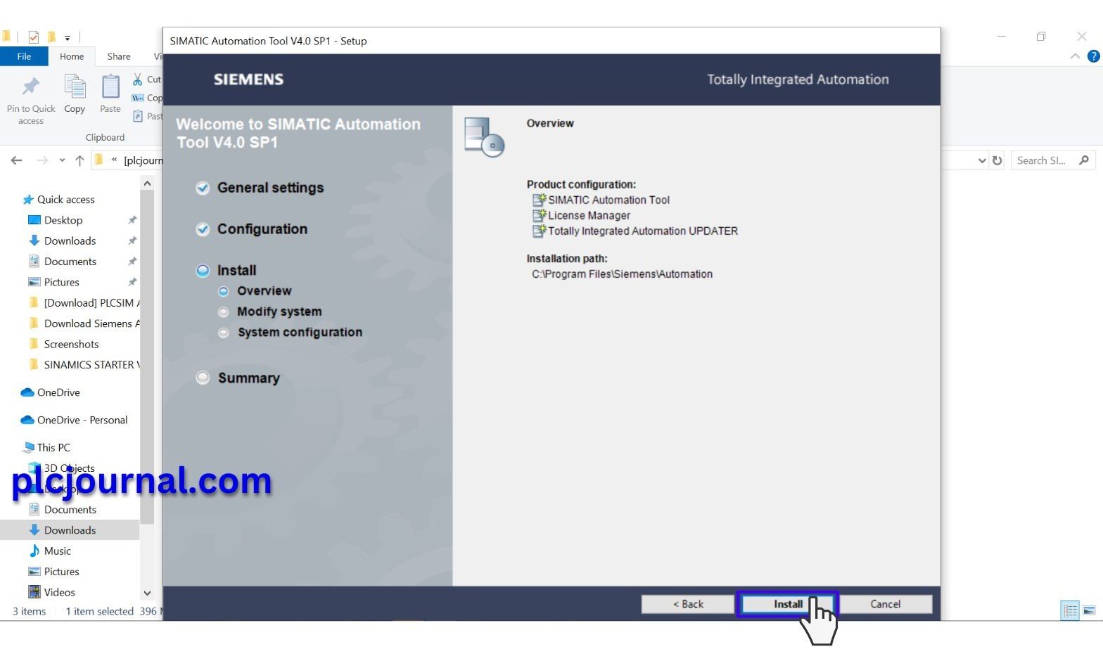Screen dimensions: 1103x661
Task: Click the Explorer refresh icon
Action: (x=997, y=160)
